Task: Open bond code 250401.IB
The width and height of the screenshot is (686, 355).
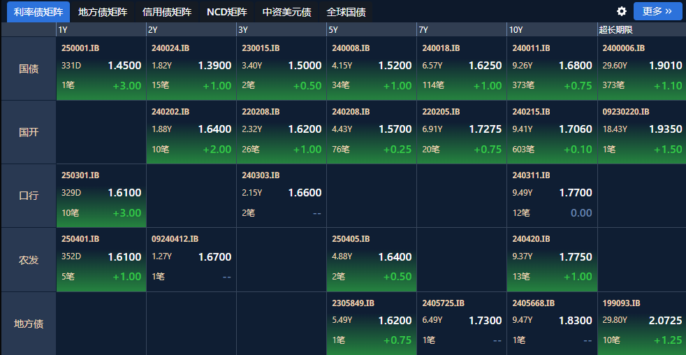Action: [80, 240]
